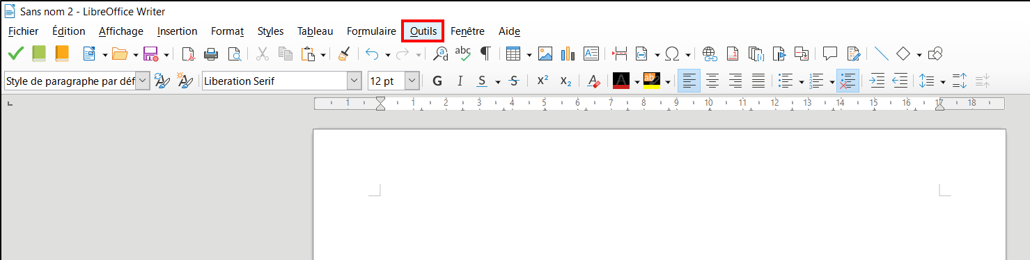The image size is (1030, 260).
Task: Open Find and Replace icon
Action: 440,54
